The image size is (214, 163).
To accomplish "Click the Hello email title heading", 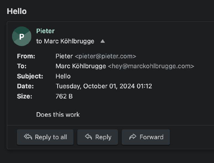I will (x=17, y=11).
